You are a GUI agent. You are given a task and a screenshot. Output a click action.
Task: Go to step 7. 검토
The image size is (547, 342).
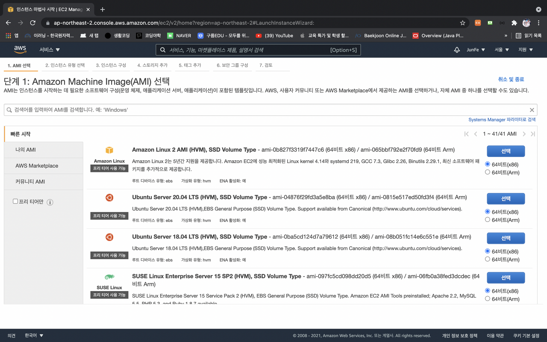pyautogui.click(x=266, y=65)
